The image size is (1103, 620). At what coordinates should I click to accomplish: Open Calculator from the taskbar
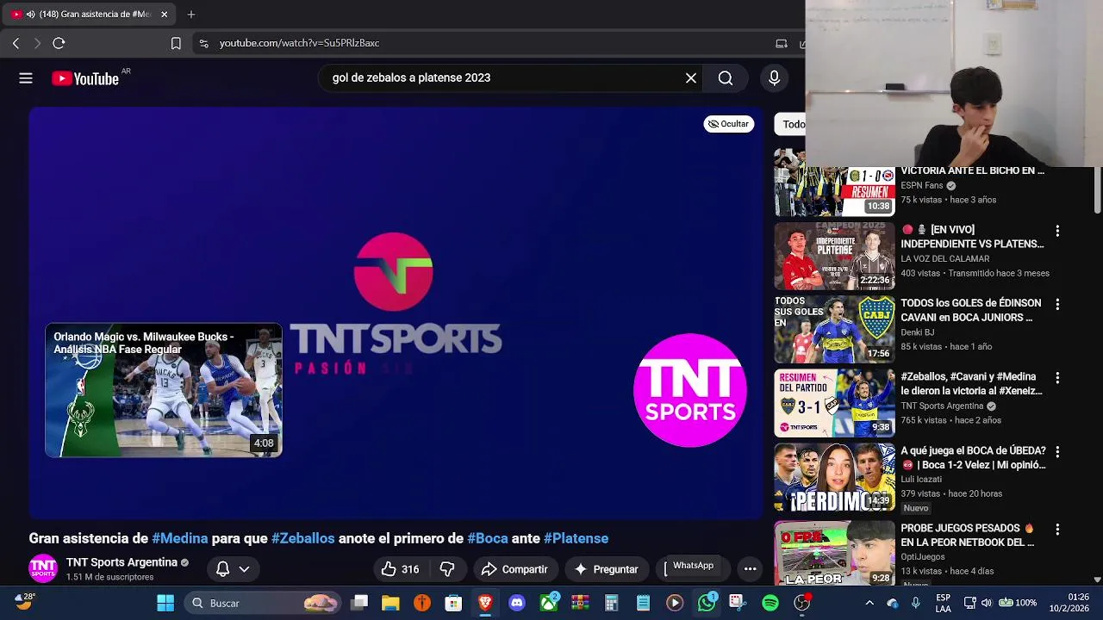[x=612, y=603]
